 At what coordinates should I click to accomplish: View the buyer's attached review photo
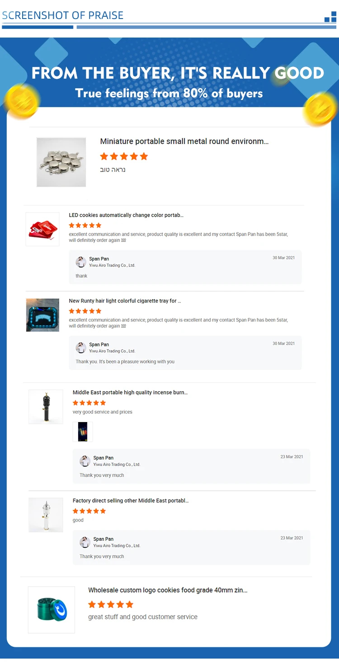(x=83, y=432)
